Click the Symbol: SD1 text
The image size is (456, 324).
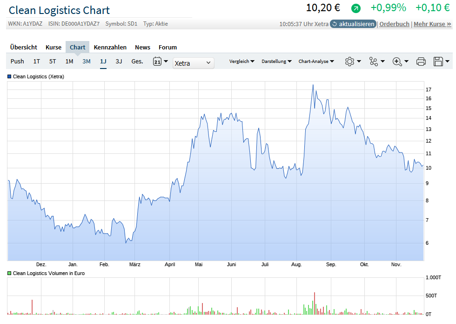pyautogui.click(x=121, y=24)
